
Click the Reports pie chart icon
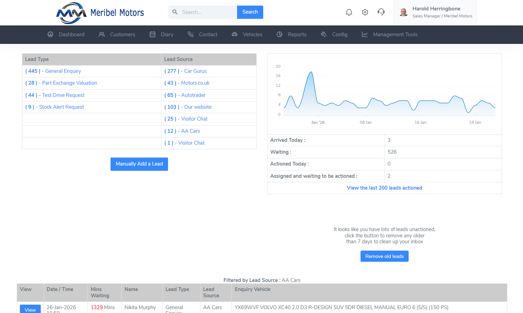coord(280,35)
